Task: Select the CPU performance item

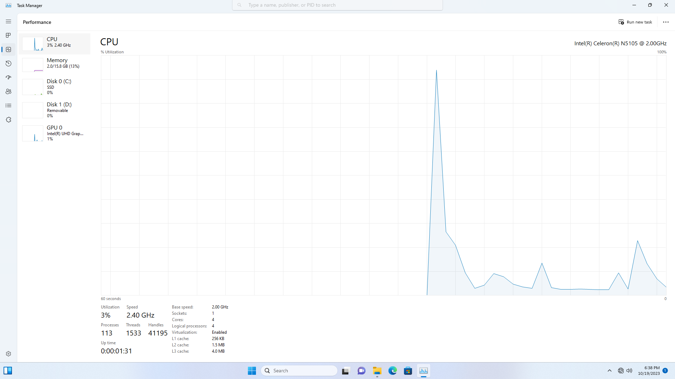Action: 54,44
